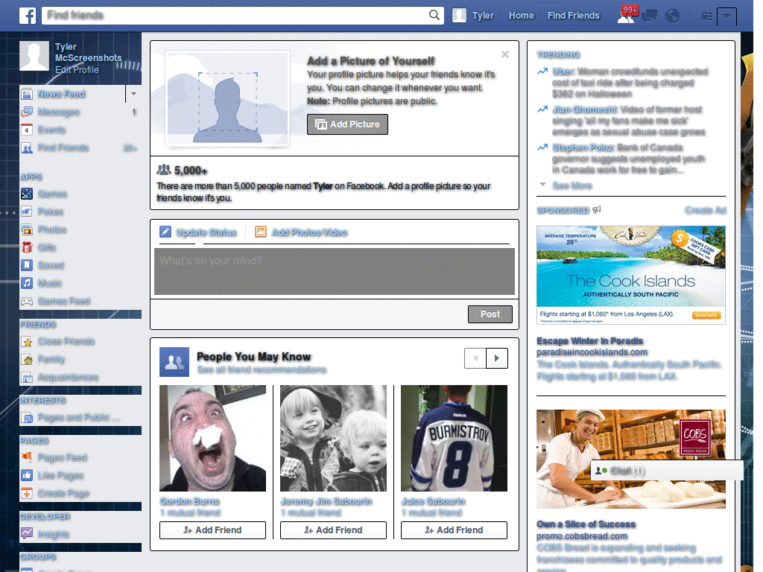Click the Acquaintances icon

point(27,377)
